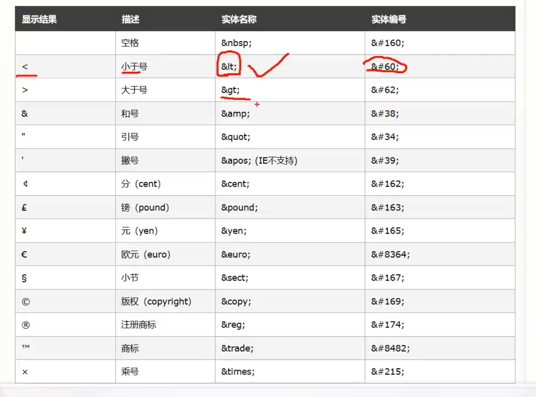Select the &#215; entity number
This screenshot has height=397, width=536.
coord(388,372)
